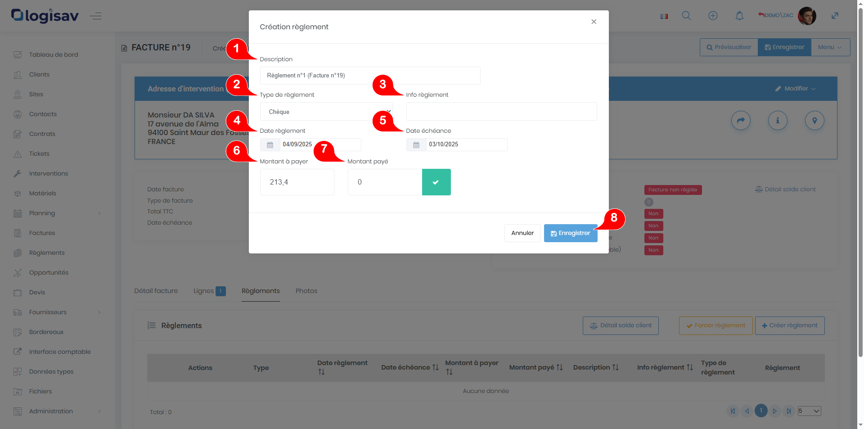
Task: Click the green checkmark beside Montant payé
Action: point(436,182)
